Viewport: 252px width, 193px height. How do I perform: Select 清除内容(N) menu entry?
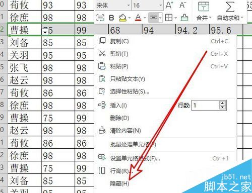165,131
